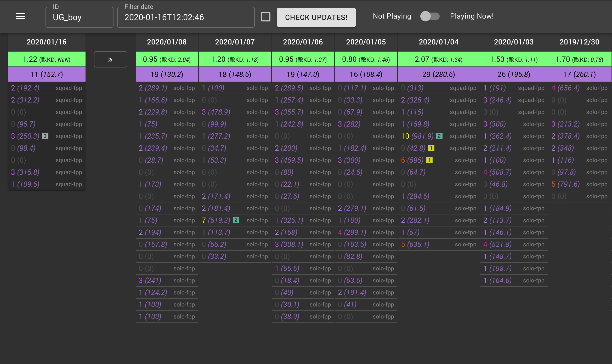The height and width of the screenshot is (364, 612).
Task: Click the teal rank 2 badge beside 7 (619.3)
Action: click(236, 220)
